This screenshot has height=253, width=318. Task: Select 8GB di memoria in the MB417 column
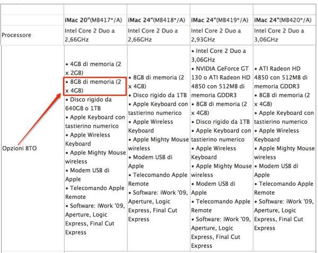pos(93,86)
